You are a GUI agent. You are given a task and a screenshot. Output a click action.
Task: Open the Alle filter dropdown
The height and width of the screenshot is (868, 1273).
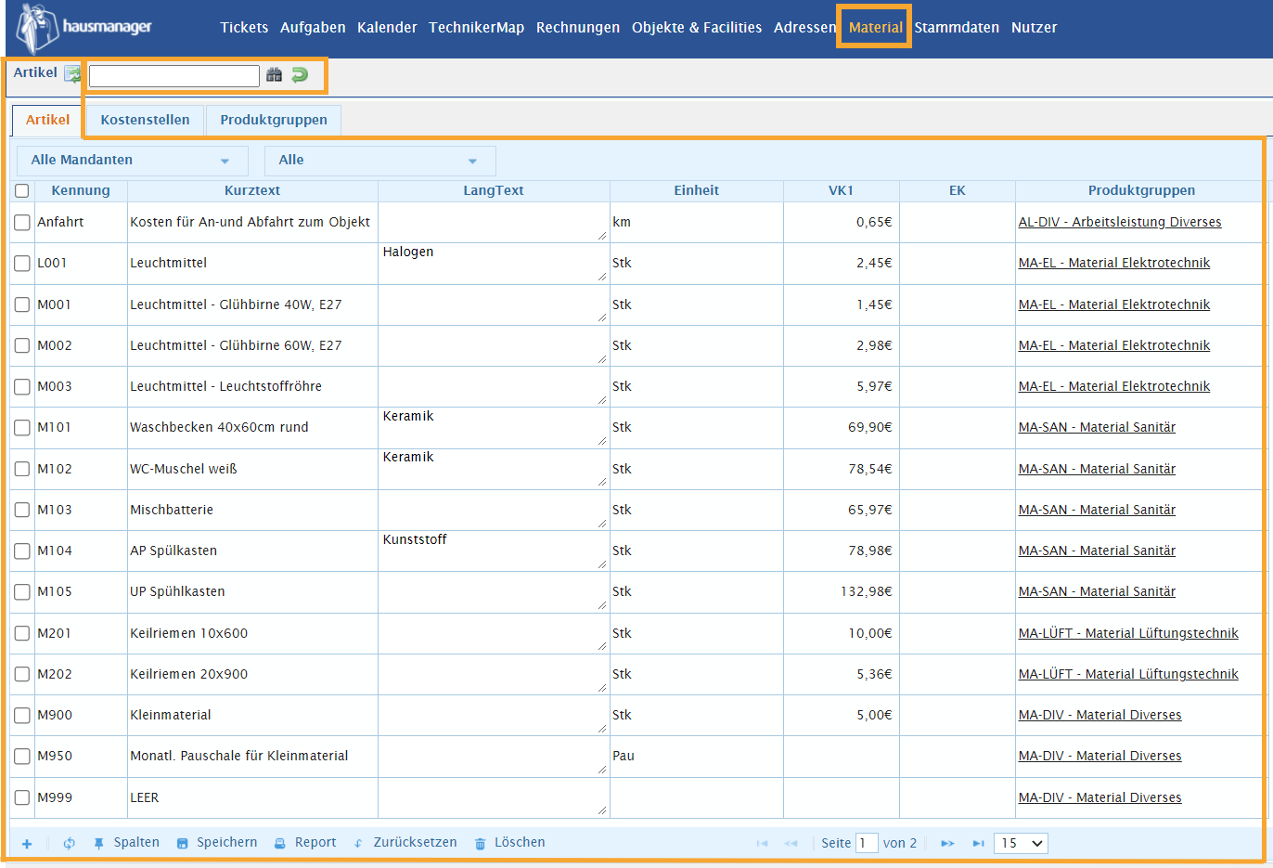[x=379, y=161]
